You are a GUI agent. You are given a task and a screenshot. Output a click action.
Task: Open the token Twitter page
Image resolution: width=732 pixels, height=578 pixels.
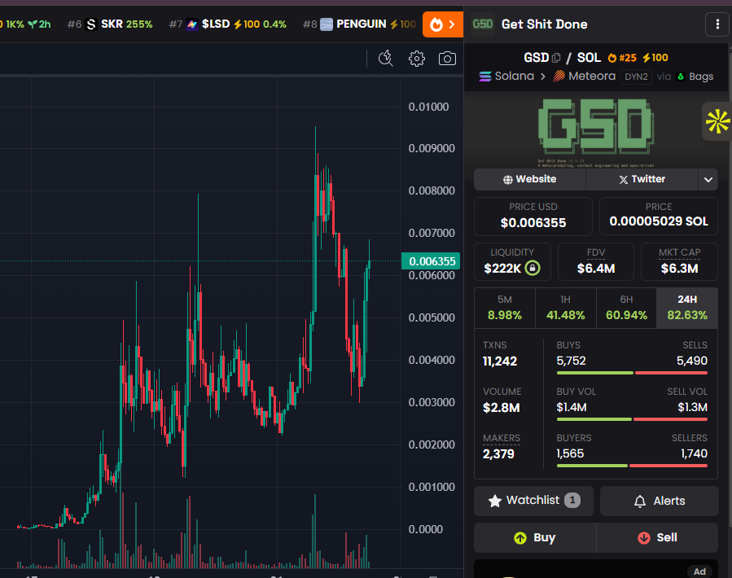click(x=642, y=179)
